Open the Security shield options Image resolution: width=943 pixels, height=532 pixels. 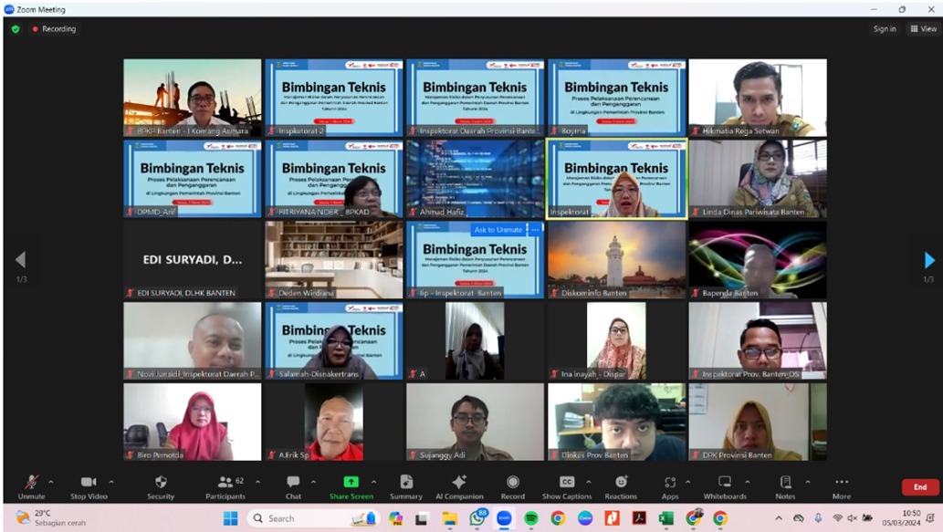pyautogui.click(x=161, y=484)
